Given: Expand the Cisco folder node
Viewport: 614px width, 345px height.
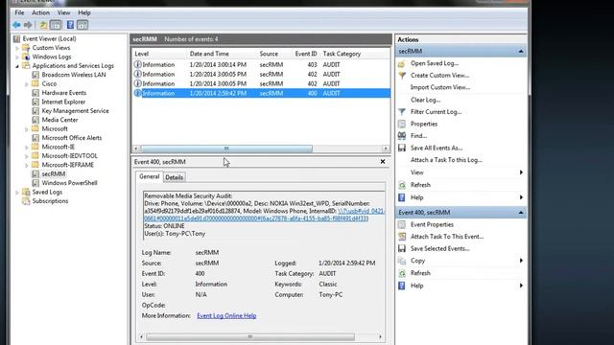Looking at the screenshot, I should click(x=27, y=84).
